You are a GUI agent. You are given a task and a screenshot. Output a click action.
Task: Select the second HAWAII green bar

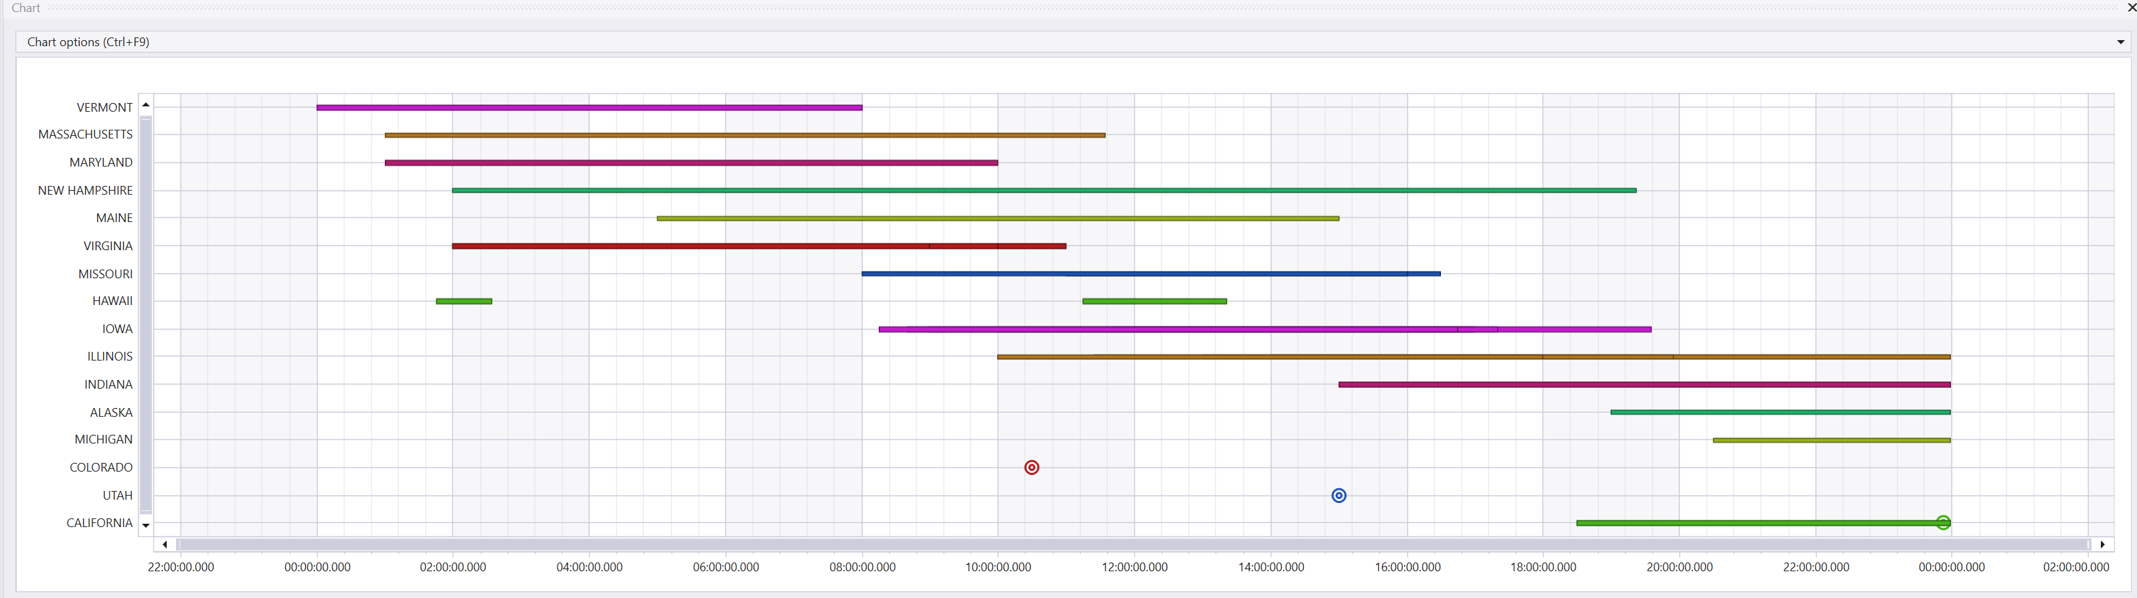pyautogui.click(x=1154, y=301)
